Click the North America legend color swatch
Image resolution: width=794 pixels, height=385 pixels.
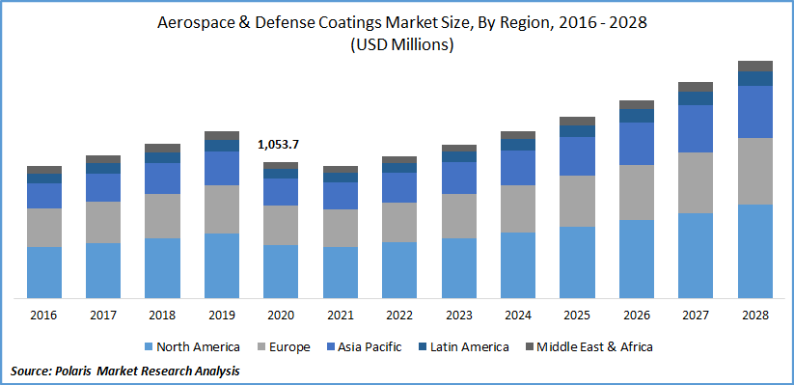click(149, 347)
